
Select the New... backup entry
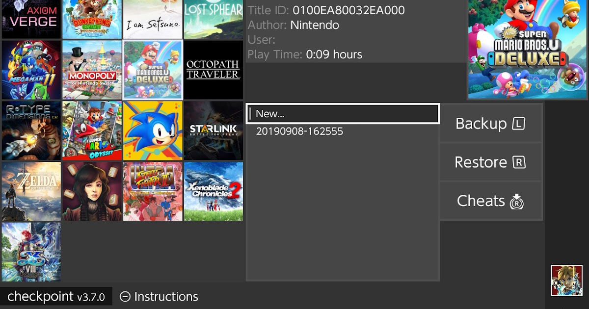(x=343, y=114)
